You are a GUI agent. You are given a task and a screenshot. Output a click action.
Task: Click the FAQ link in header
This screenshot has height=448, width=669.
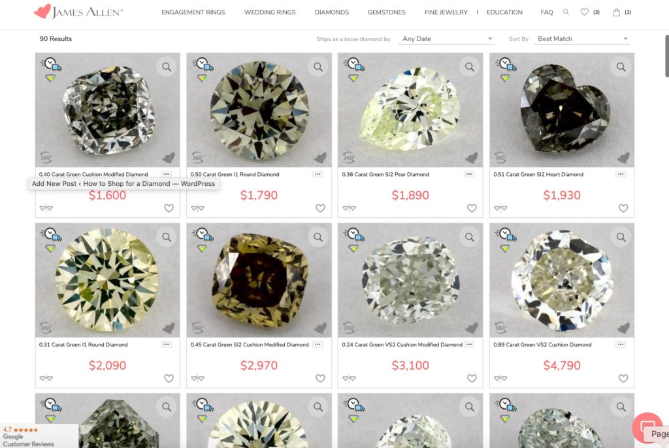547,12
